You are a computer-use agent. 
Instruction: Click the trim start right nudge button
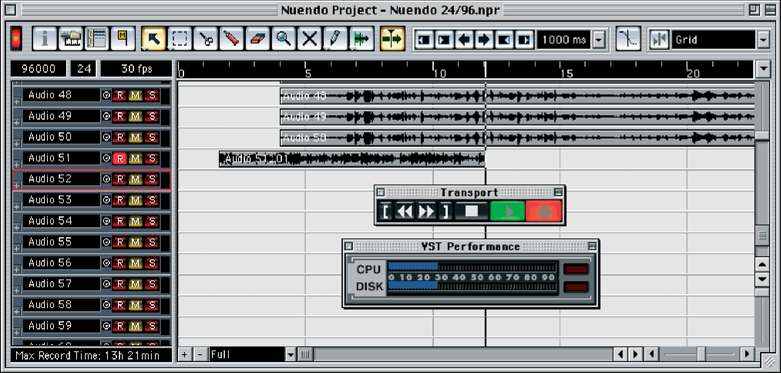click(444, 40)
